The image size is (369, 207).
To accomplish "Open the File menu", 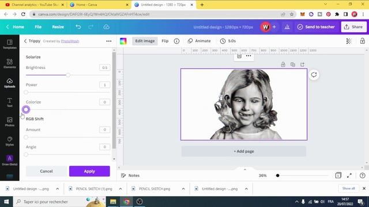I will (x=38, y=27).
